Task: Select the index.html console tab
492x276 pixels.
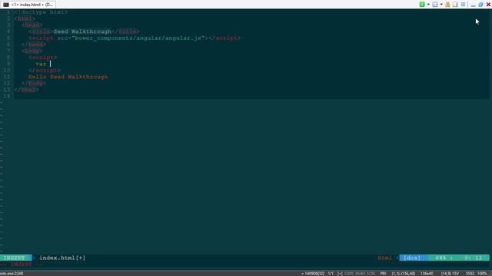Action: (28, 5)
